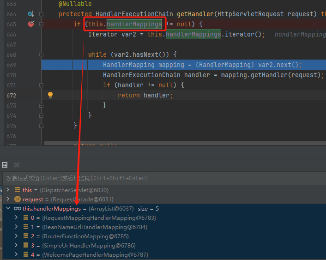Click HandlerExecutionChain return type on line 664
This screenshot has height=260, width=326.
(x=134, y=14)
